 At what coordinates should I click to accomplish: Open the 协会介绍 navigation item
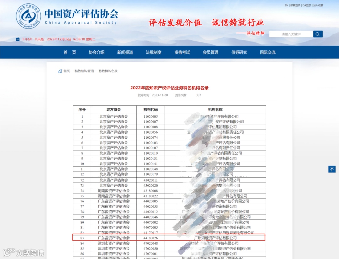(96, 52)
